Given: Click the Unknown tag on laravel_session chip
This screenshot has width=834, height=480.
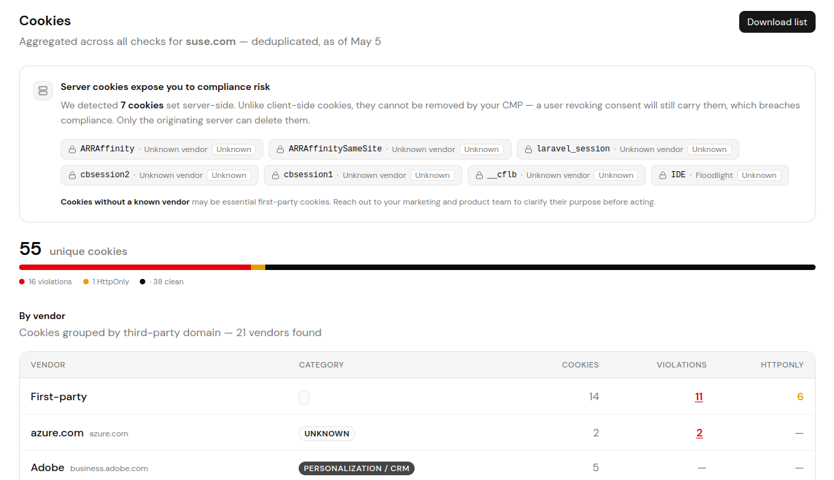Looking at the screenshot, I should (709, 149).
